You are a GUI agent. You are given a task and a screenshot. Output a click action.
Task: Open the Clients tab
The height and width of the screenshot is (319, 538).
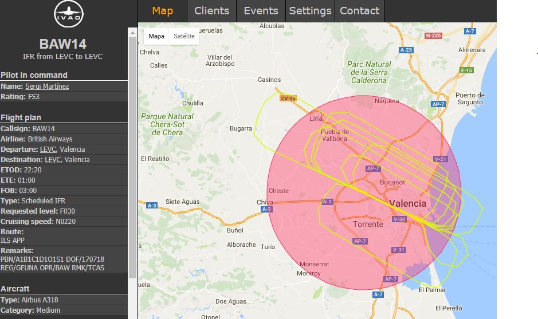coord(211,11)
